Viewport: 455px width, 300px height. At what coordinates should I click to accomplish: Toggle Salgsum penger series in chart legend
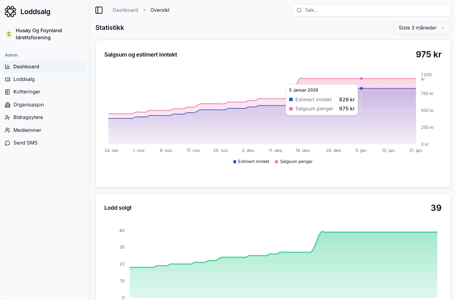click(x=294, y=162)
